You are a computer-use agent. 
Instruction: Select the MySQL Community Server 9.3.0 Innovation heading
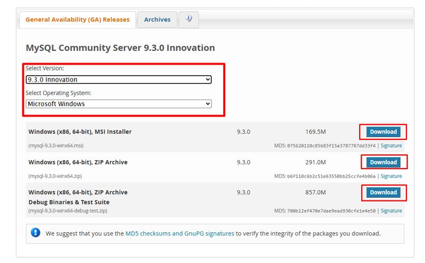(x=121, y=48)
